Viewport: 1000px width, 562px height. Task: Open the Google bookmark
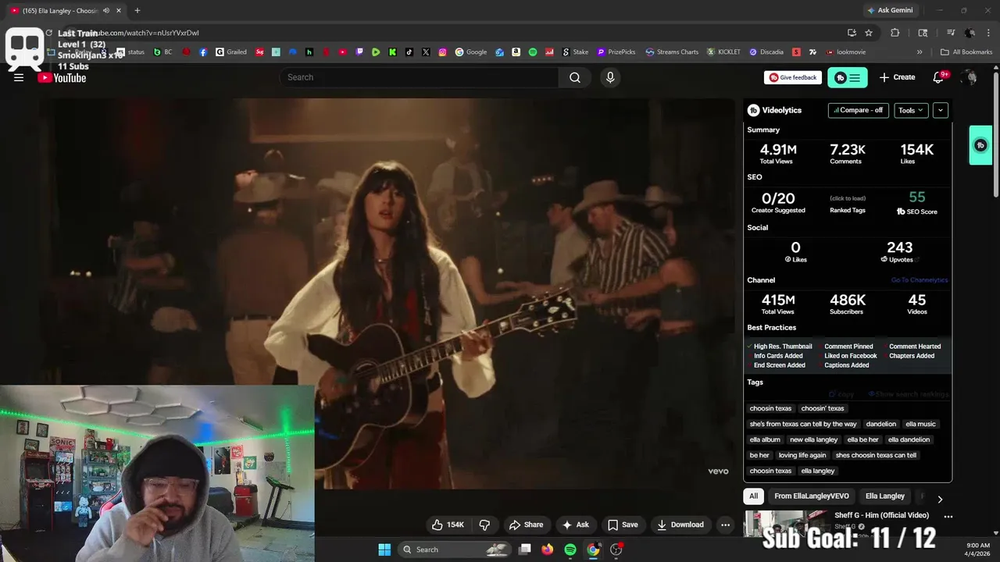click(x=471, y=52)
